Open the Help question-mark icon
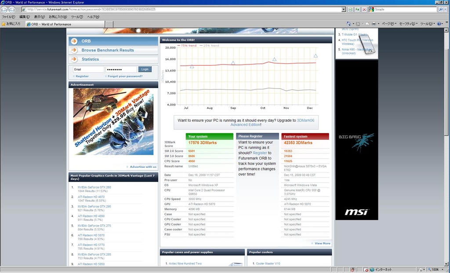450x273 pixels. [439, 24]
